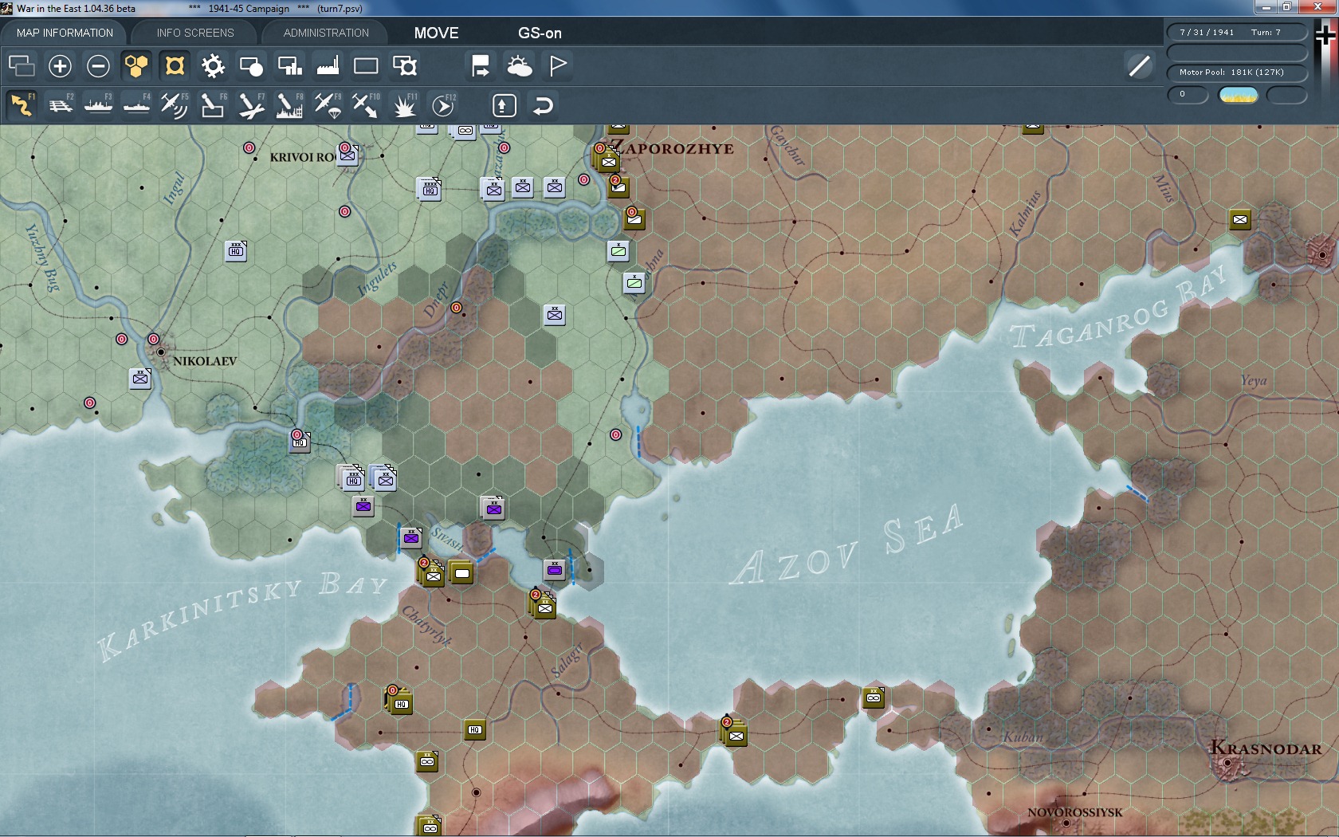This screenshot has height=837, width=1339.
Task: Click the boxed up-arrow toolbar icon
Action: (504, 105)
